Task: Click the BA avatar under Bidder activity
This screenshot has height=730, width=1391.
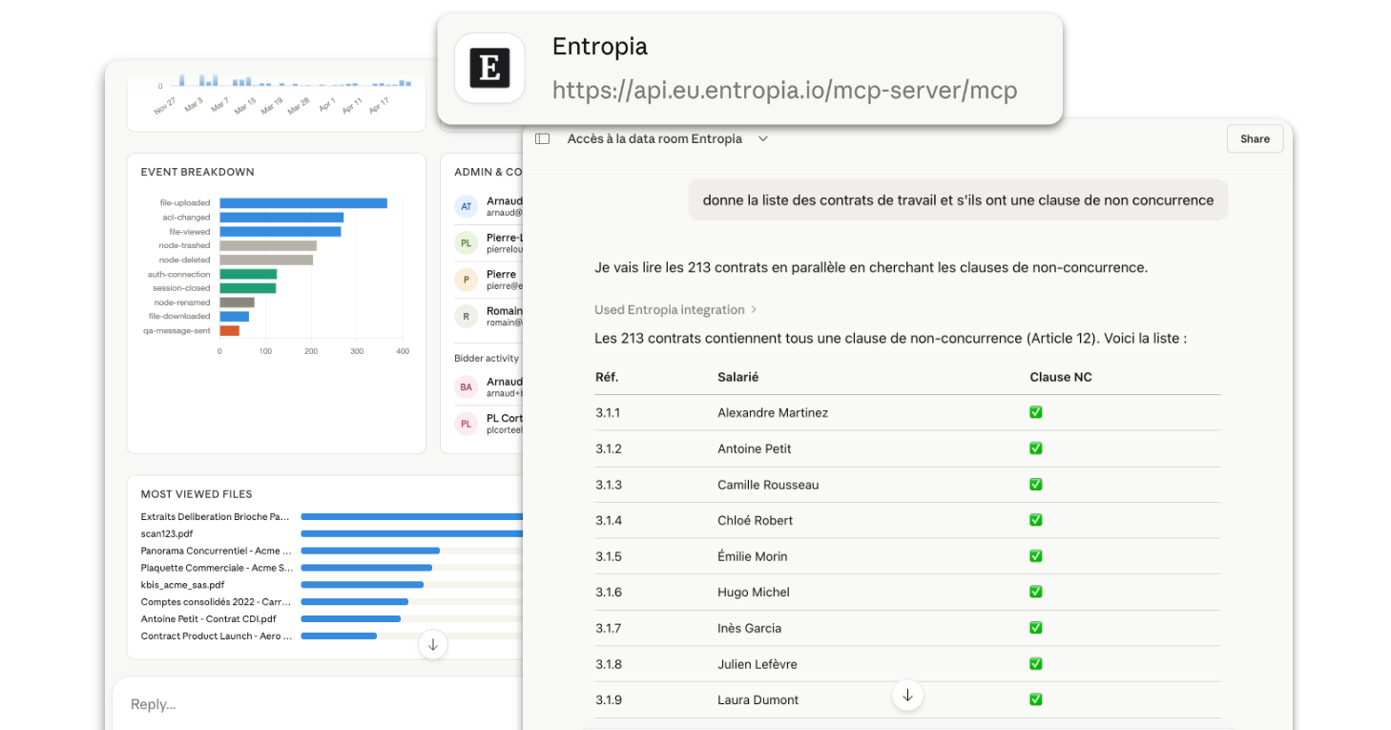Action: pos(466,387)
